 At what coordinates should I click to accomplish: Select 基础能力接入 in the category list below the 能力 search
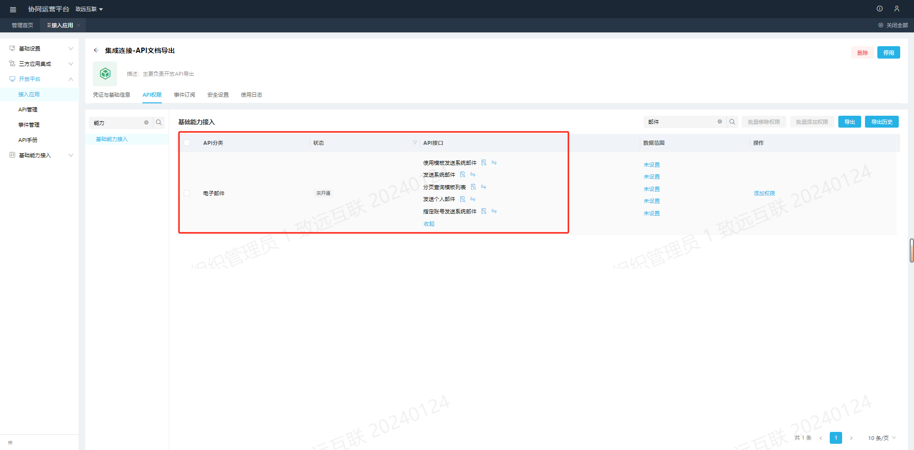point(127,139)
